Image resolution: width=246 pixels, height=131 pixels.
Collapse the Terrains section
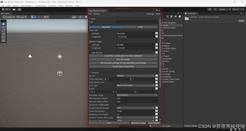tap(90, 73)
